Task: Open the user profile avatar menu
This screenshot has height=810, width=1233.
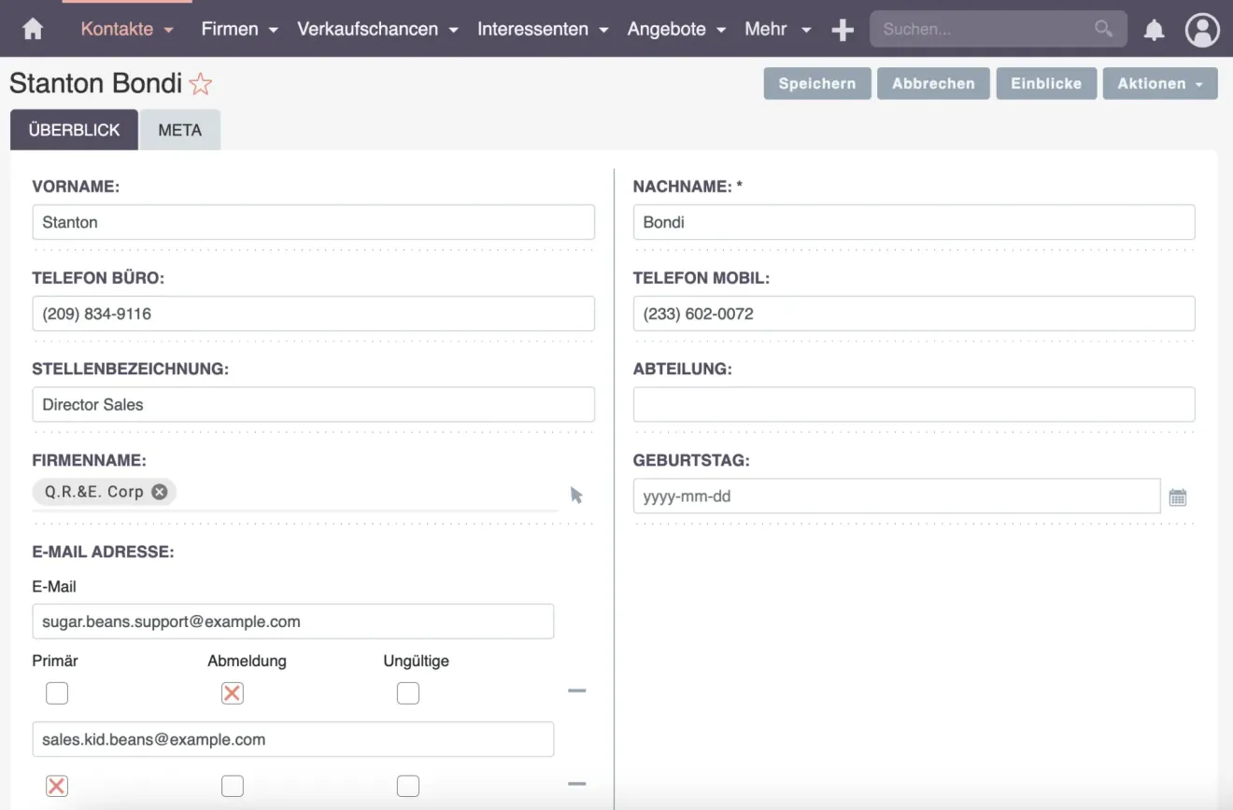Action: click(1202, 29)
